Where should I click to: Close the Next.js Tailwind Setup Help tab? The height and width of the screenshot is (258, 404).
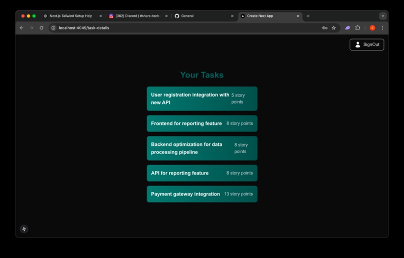pos(100,16)
